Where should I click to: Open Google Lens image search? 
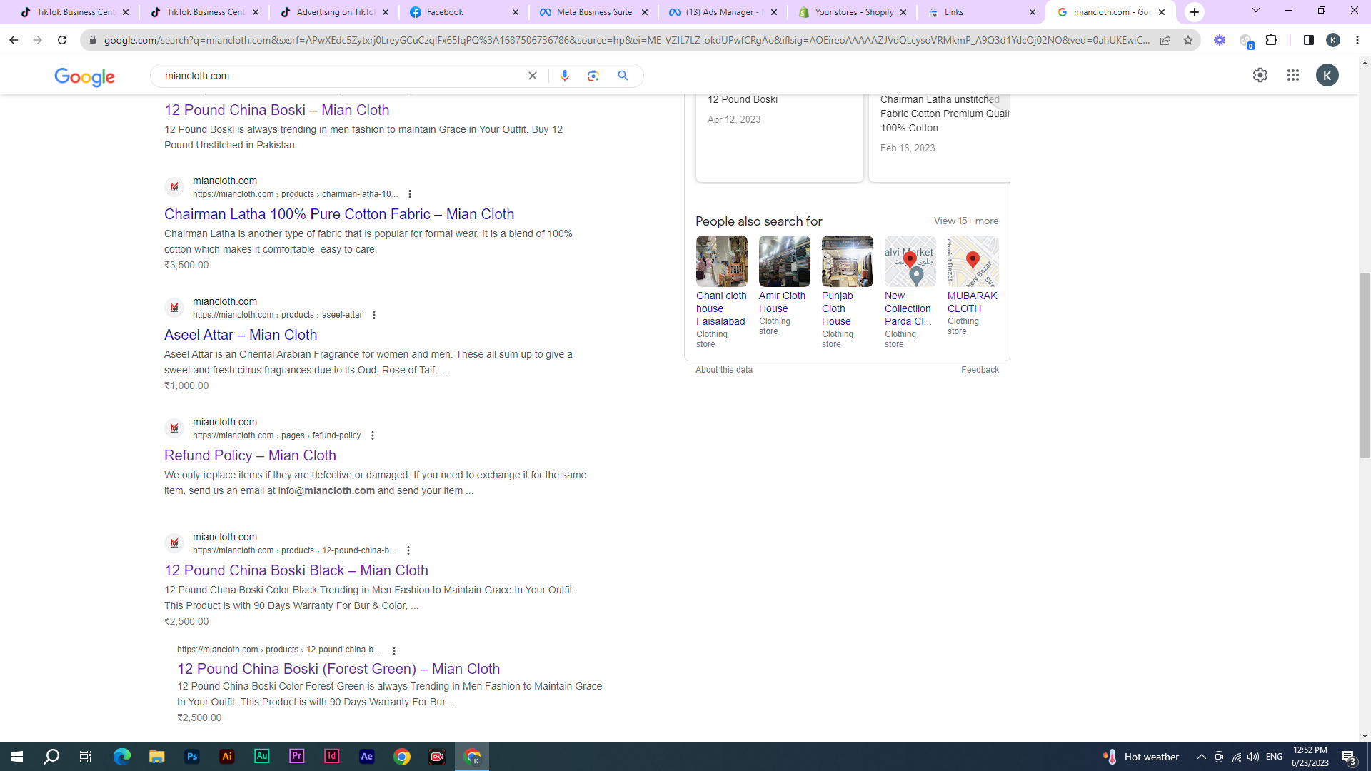click(593, 76)
